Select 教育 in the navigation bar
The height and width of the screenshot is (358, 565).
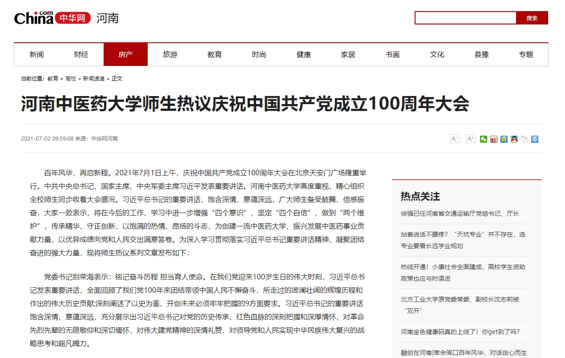click(214, 55)
